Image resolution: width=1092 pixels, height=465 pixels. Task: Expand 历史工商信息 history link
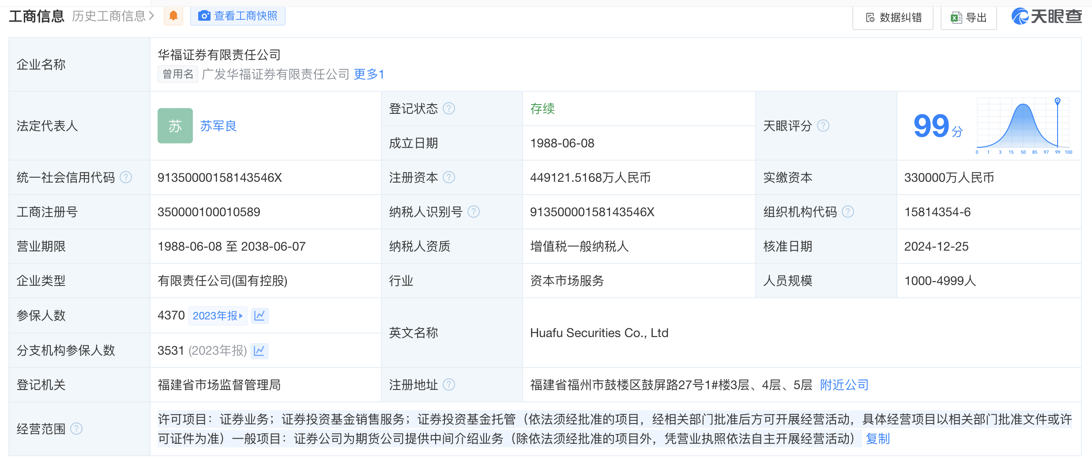click(113, 16)
